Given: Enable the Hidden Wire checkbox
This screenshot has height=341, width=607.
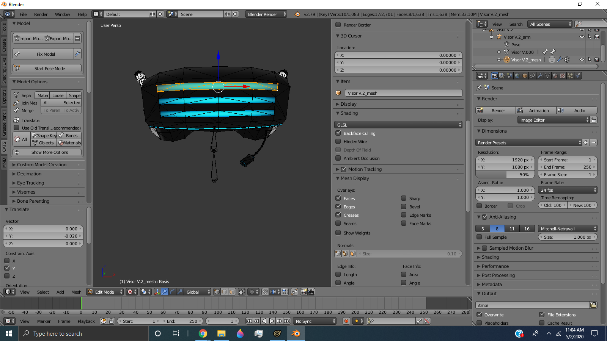Looking at the screenshot, I should [x=338, y=141].
